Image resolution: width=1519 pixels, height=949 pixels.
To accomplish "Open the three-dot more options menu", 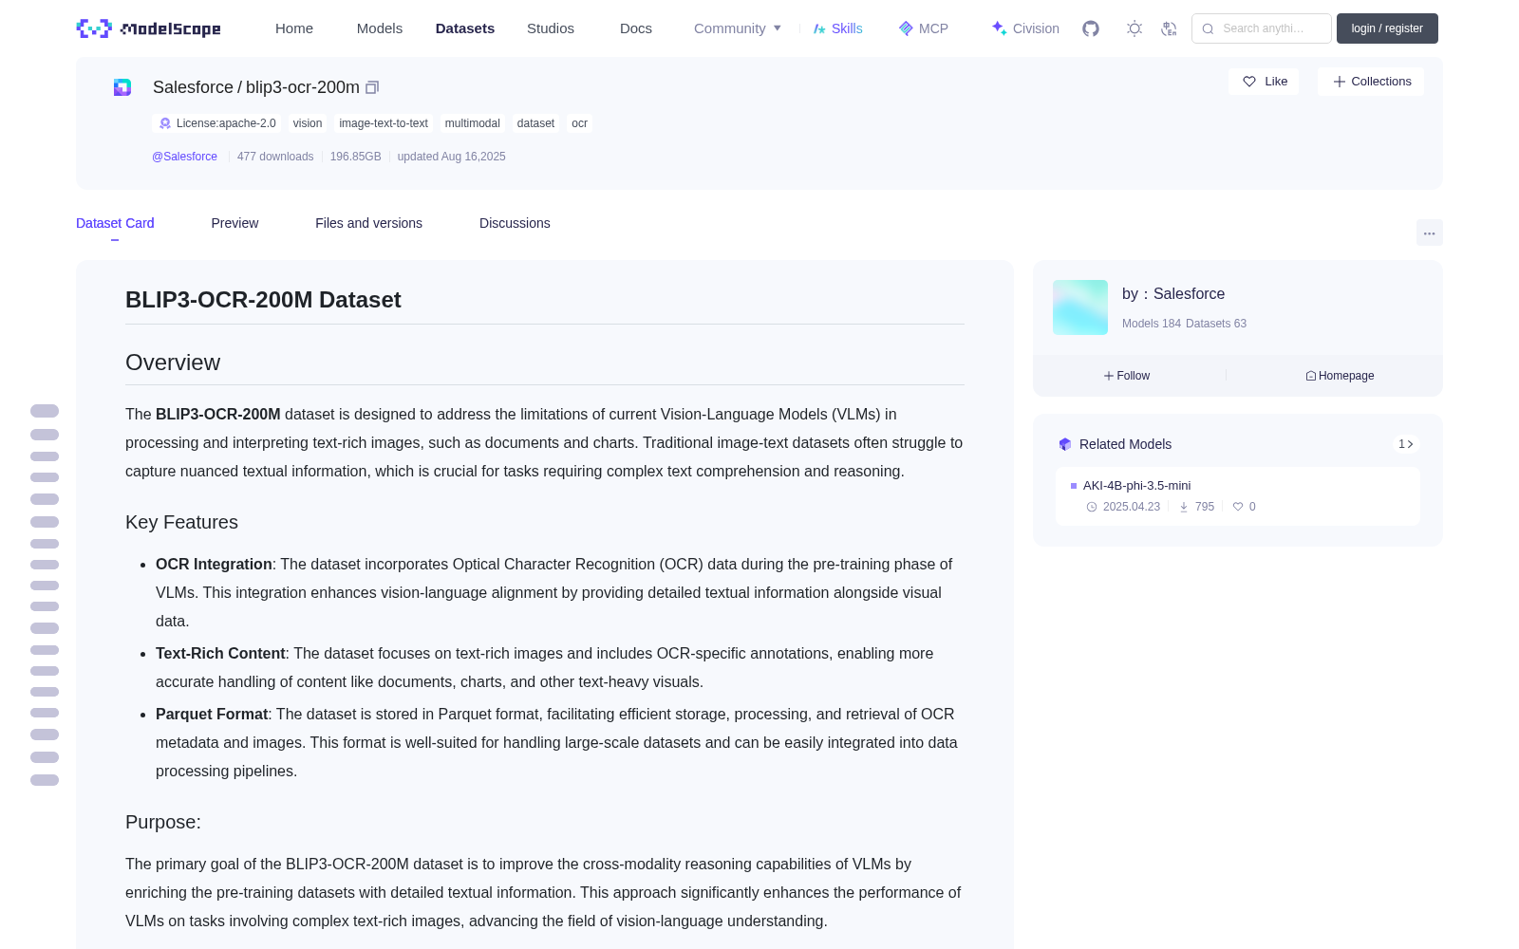I will click(x=1429, y=233).
